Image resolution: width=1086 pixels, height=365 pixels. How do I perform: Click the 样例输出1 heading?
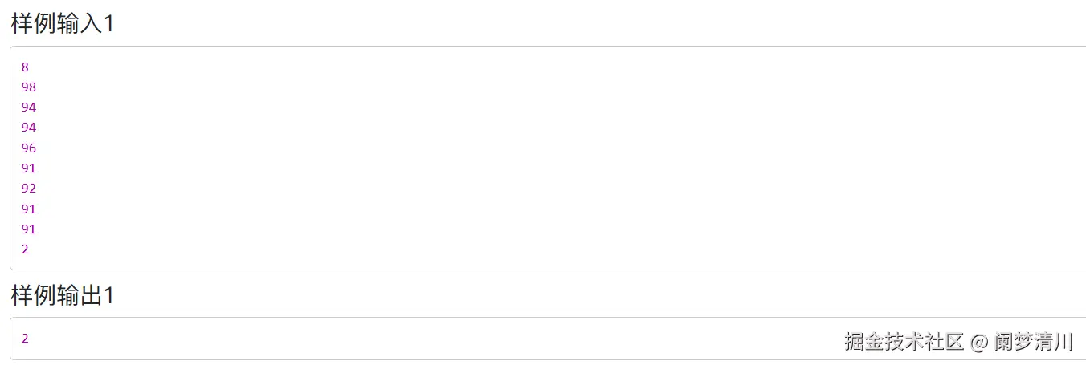pos(63,295)
